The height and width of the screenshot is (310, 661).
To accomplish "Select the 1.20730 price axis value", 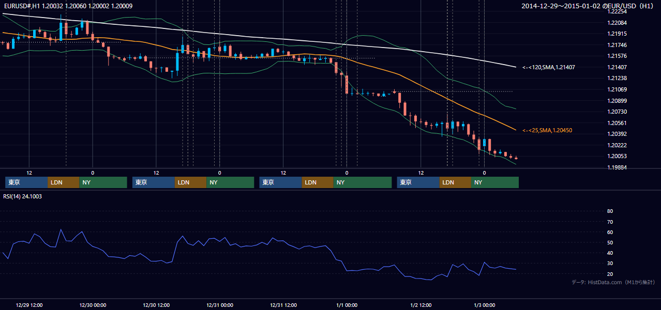I will (x=617, y=112).
